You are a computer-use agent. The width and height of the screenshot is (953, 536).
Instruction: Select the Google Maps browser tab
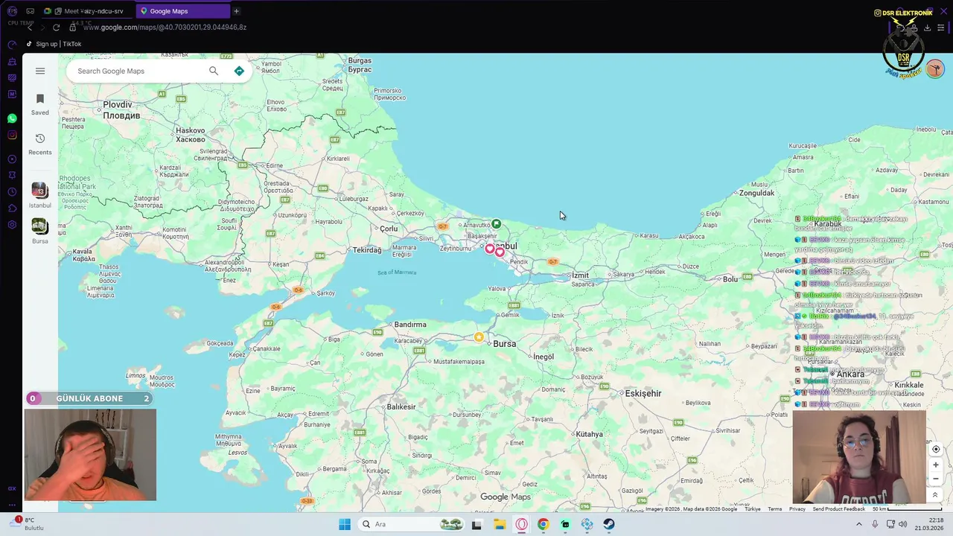point(183,11)
